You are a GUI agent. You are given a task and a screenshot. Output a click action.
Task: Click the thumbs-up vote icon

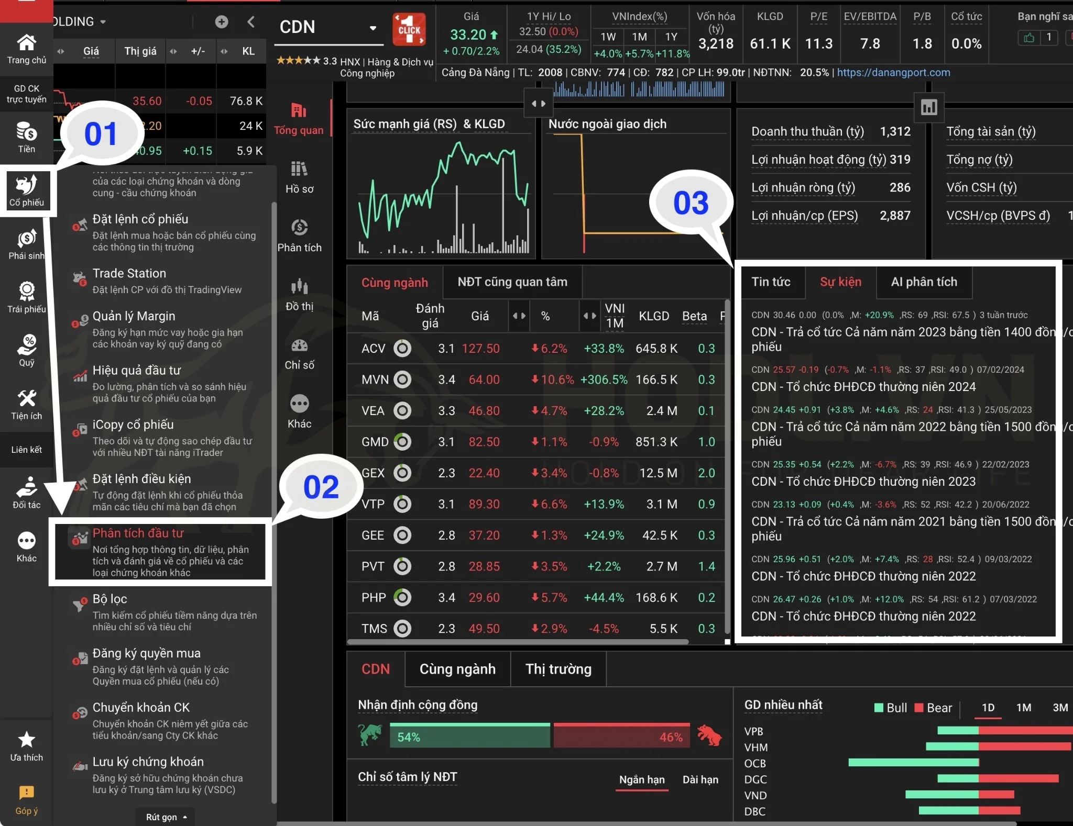coord(1028,37)
